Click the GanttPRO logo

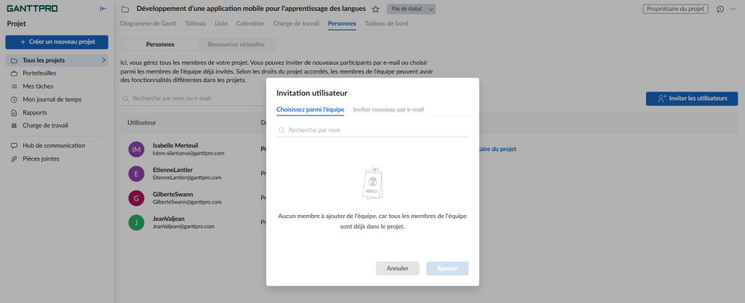tap(32, 9)
